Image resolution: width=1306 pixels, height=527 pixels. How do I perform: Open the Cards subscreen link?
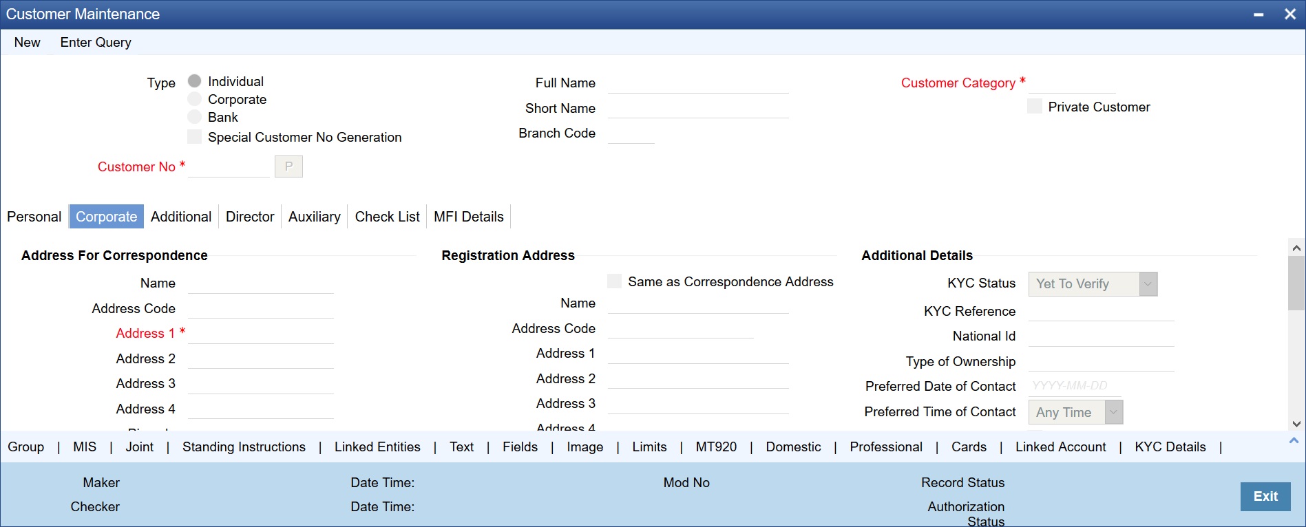969,447
